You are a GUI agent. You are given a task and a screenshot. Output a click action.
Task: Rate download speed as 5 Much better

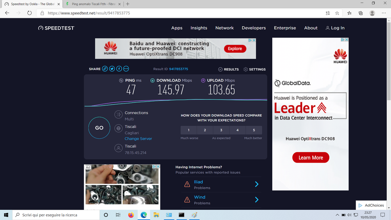254,130
